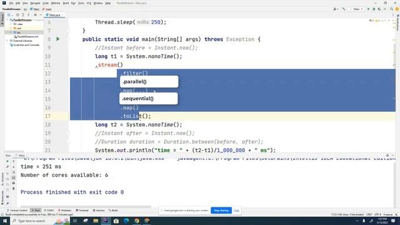Image resolution: width=400 pixels, height=225 pixels.
Task: Open the TODO tool window tab
Action: 49,210
